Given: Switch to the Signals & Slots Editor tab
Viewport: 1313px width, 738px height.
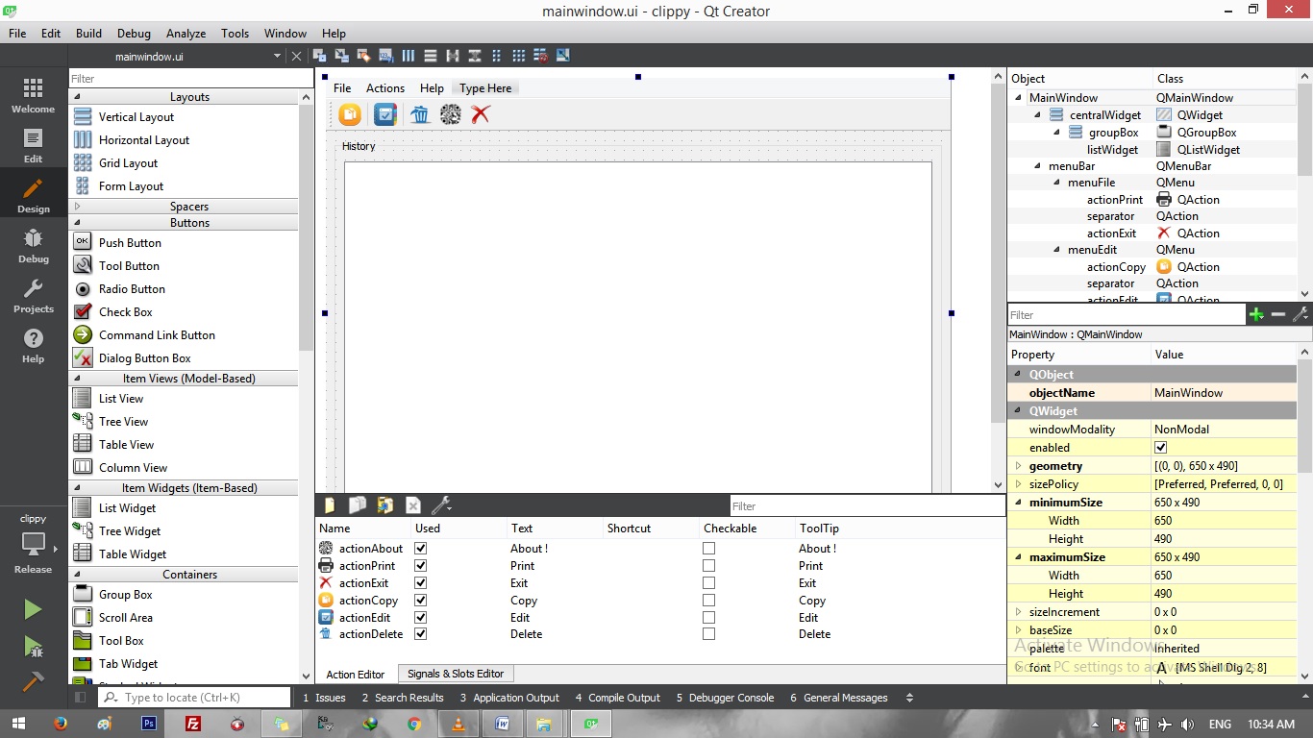Looking at the screenshot, I should [455, 673].
